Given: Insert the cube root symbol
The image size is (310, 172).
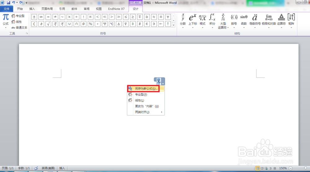Looking at the screenshot, I should pyautogui.click(x=55, y=24).
